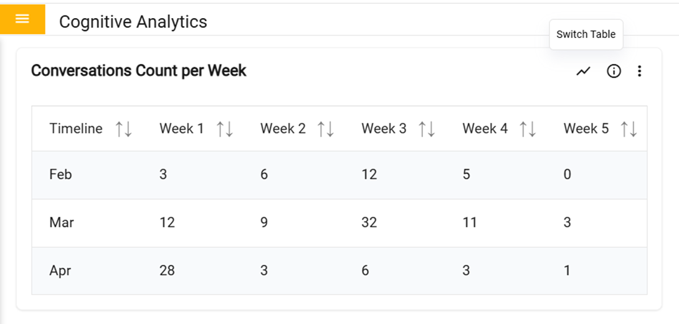
Task: Click the Timeline column header label
Action: tap(76, 129)
